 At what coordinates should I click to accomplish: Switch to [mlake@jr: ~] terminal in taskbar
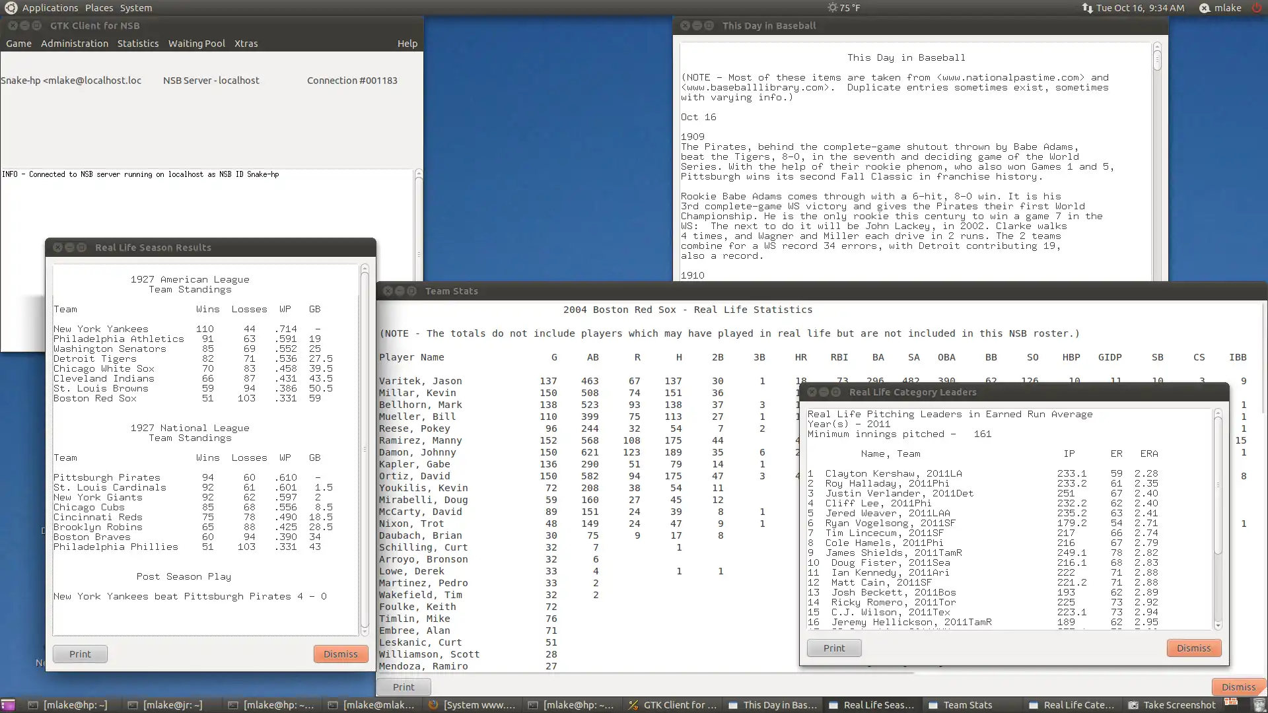click(x=165, y=705)
